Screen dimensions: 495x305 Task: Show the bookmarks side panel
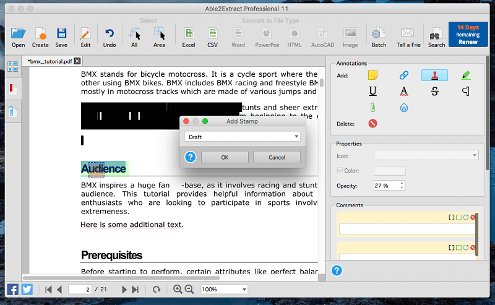(12, 89)
